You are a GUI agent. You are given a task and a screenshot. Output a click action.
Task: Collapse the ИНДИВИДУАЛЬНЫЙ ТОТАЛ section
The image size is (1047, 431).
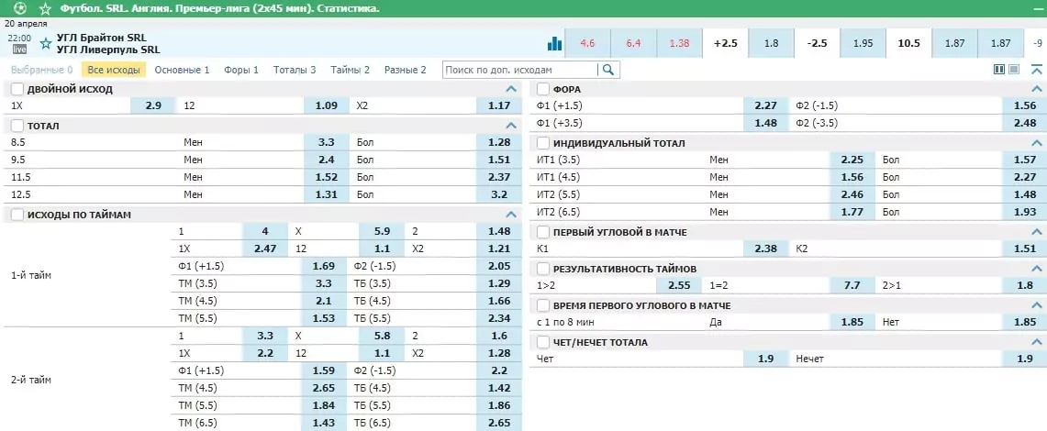pos(1036,143)
